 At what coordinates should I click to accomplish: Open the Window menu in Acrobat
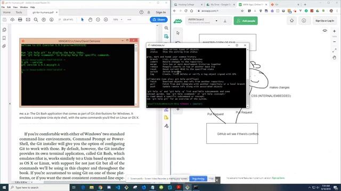23,7
